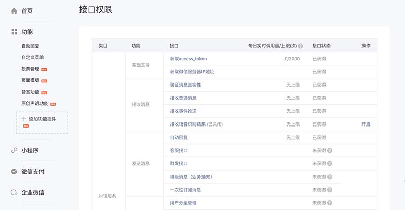This screenshot has height=210, width=405.
Task: Click the 模版消息（业务通知）link
Action: click(191, 177)
